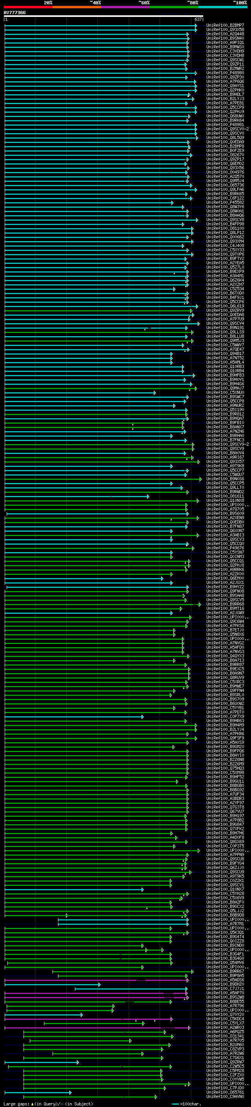Image resolution: width=251 pixels, height=1107 pixels.
Task: Click the =100char scale legend
Action: [x=187, y=1103]
